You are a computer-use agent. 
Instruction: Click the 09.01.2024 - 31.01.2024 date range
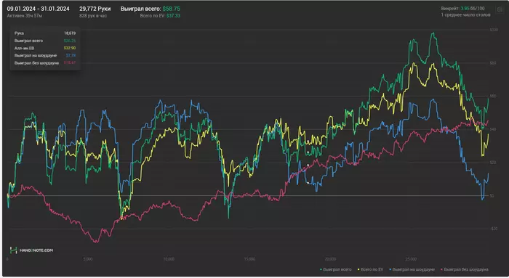[38, 9]
